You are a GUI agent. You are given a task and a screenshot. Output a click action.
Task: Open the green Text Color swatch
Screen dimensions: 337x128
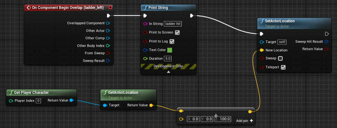[x=170, y=50]
